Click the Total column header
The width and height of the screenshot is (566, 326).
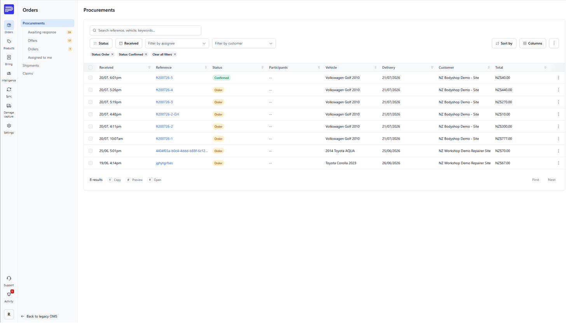pyautogui.click(x=499, y=68)
